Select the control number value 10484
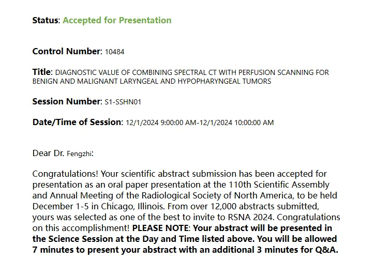The height and width of the screenshot is (261, 391). point(114,52)
